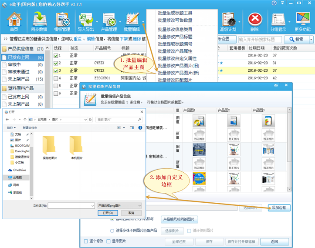The height and width of the screenshot is (248, 315).
Task: Select 已发布上网 (6) category
Action: (23, 57)
